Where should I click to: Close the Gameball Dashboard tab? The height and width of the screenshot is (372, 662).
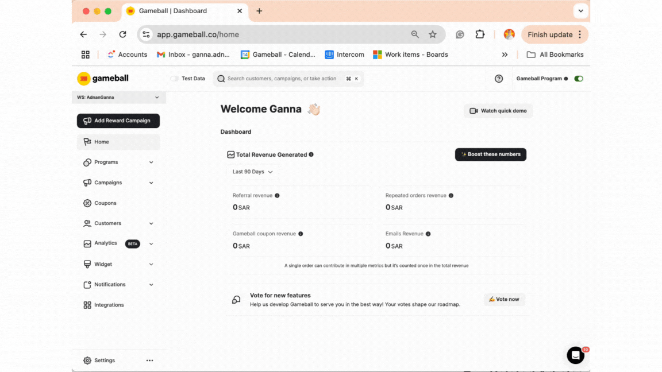coord(240,11)
